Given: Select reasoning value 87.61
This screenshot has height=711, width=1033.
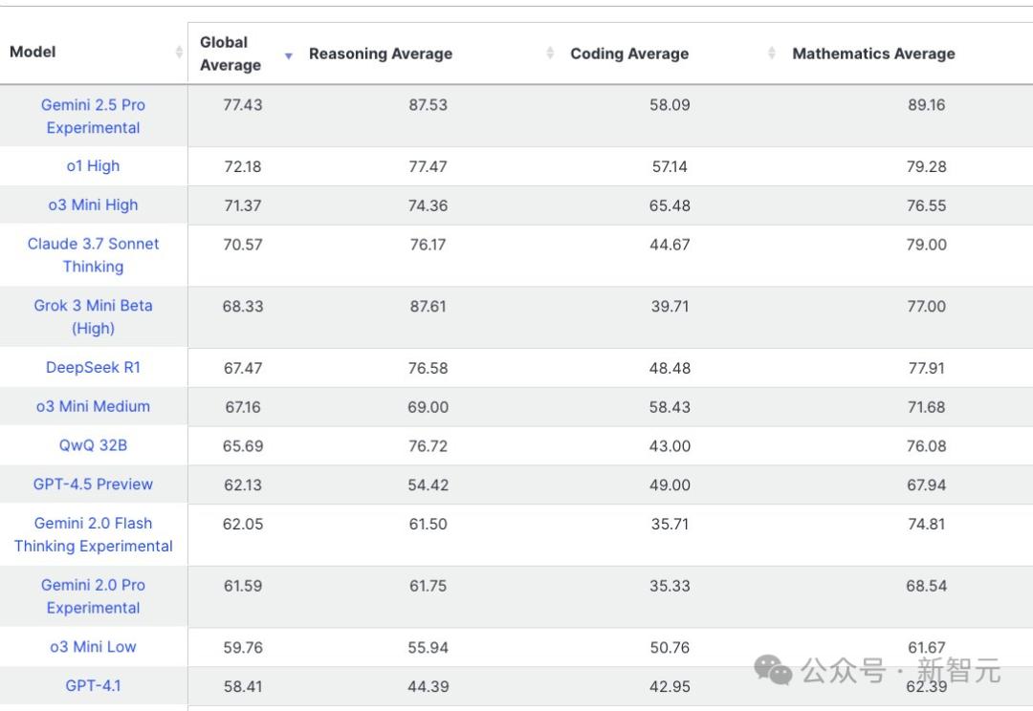Looking at the screenshot, I should [428, 306].
